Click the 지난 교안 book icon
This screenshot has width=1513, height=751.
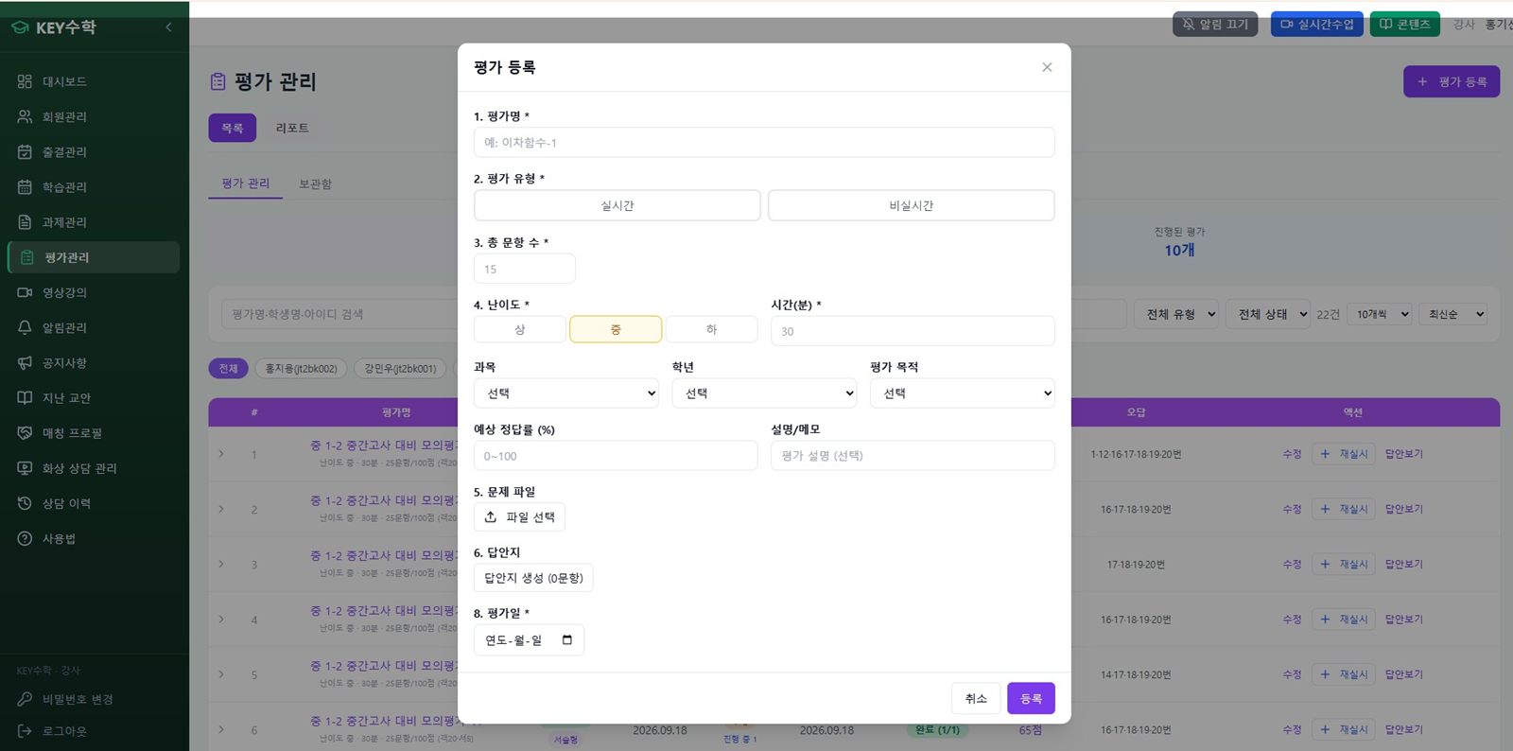point(25,398)
